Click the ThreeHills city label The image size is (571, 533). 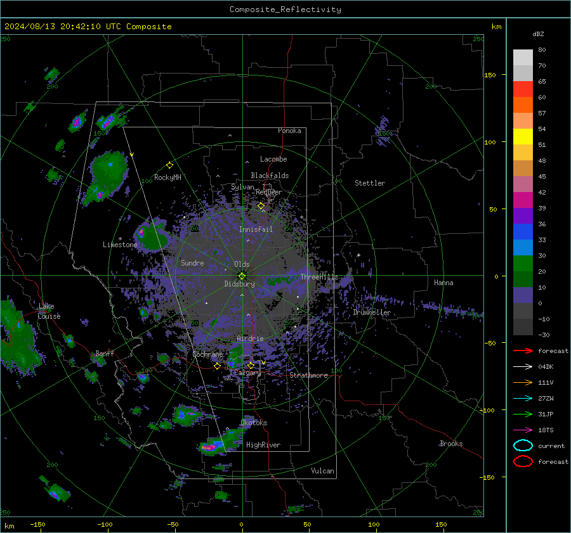(319, 277)
